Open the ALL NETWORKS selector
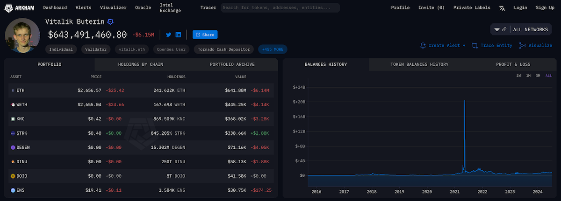561x201 pixels. tap(530, 29)
